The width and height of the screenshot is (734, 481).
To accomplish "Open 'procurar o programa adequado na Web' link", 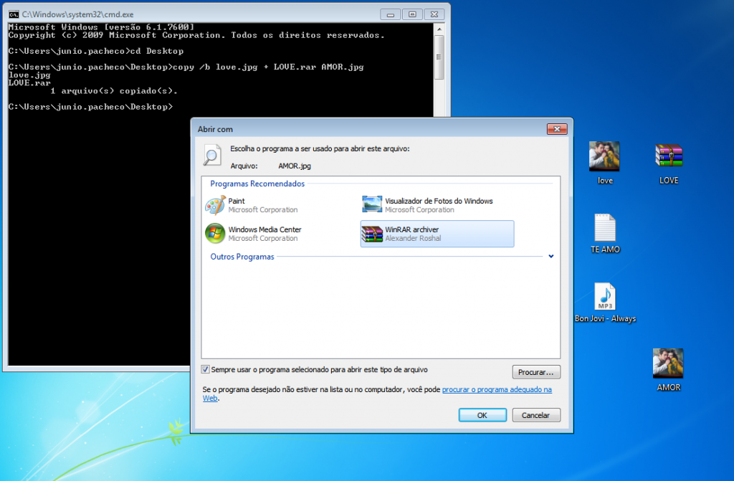I will click(497, 389).
